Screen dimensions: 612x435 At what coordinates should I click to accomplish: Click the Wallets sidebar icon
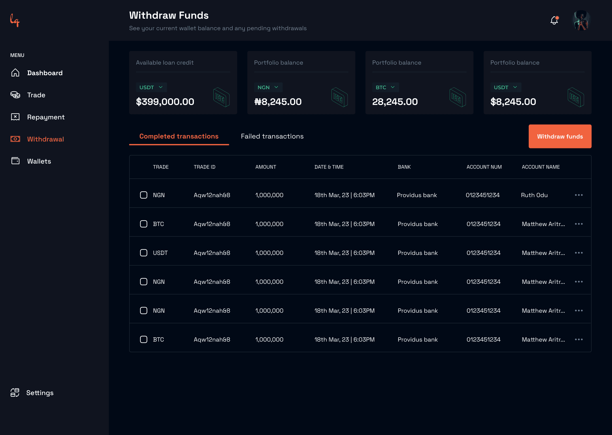(x=15, y=161)
